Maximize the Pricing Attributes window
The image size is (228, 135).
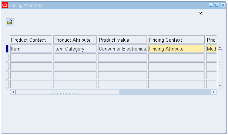point(217,6)
